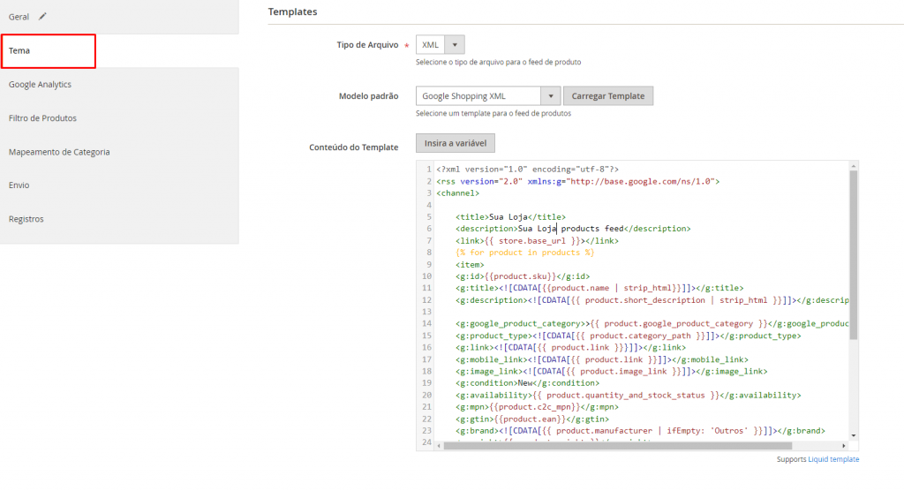Click the editor horizontal scrollbar thumb
904x491 pixels.
pyautogui.click(x=617, y=445)
